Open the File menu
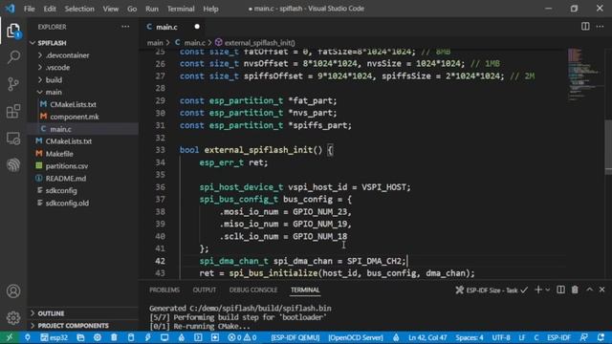This screenshot has height=344, width=612. 30,9
